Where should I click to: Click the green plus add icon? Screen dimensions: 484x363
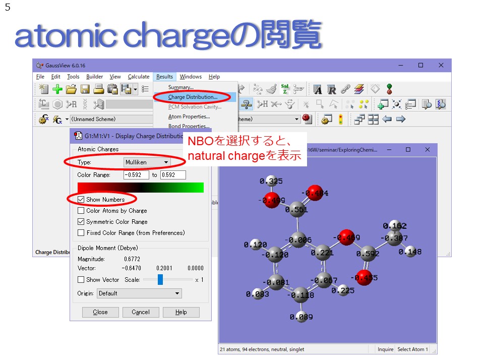tap(57, 89)
